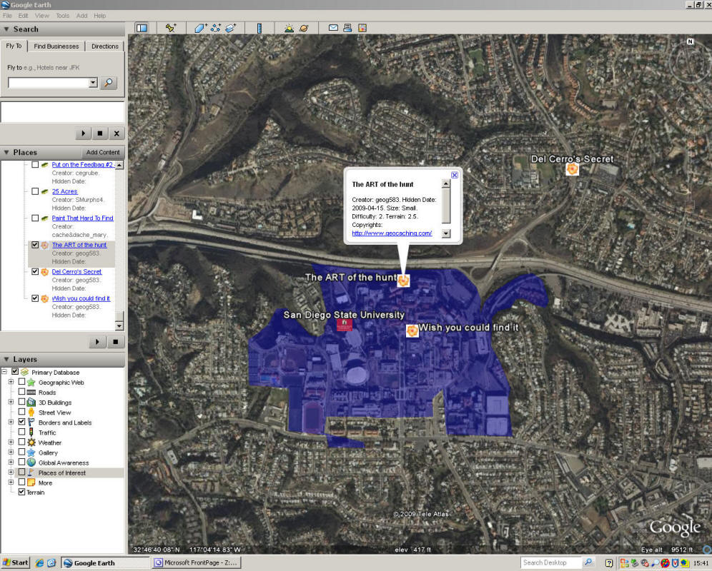
Task: Open the File menu
Action: [7, 16]
